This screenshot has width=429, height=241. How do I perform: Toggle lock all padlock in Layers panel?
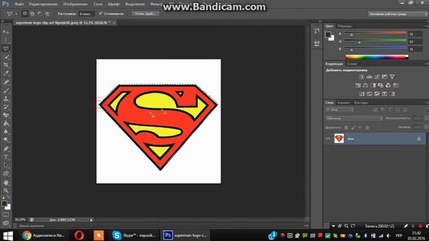[367, 127]
